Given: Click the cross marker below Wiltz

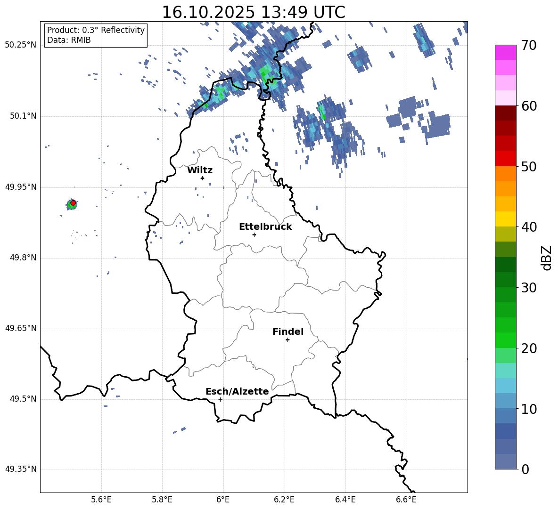Looking at the screenshot, I should point(203,178).
